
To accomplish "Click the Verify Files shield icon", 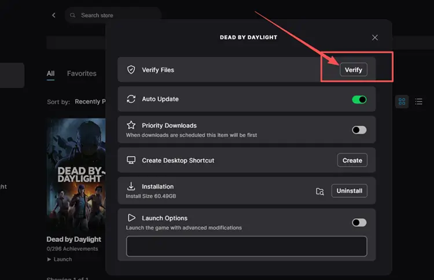I will pyautogui.click(x=131, y=70).
